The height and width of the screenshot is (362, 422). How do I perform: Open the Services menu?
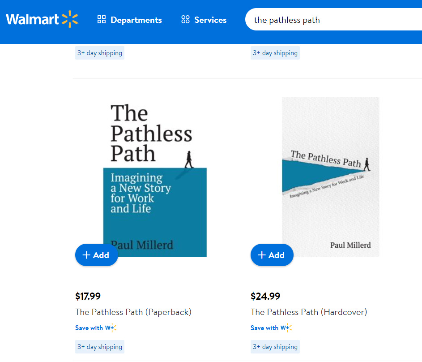pos(204,20)
